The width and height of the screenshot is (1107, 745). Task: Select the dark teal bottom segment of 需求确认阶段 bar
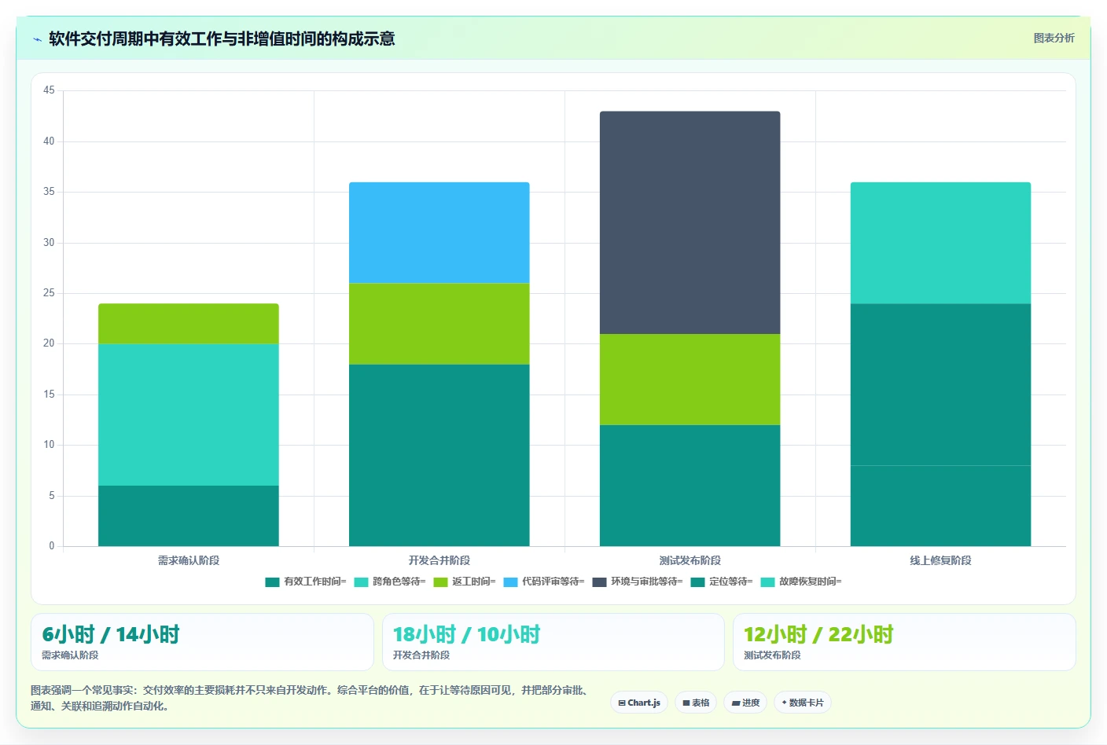pos(189,516)
